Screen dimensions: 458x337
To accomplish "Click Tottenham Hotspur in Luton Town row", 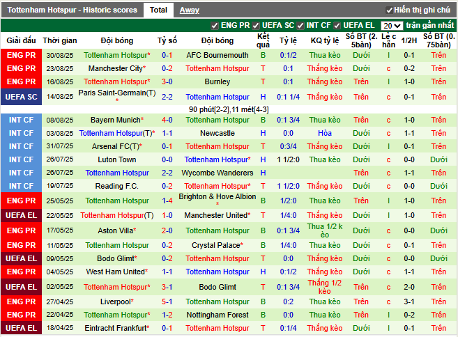I will pos(216,159).
